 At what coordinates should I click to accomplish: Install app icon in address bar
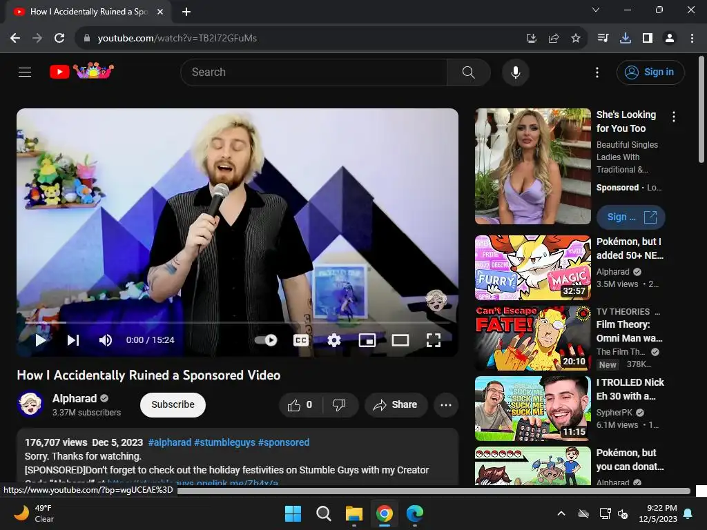point(532,39)
